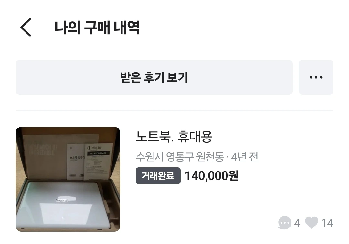The image size is (349, 244).
Task: Tap the user manual booklet in the photo
Action: (76, 161)
